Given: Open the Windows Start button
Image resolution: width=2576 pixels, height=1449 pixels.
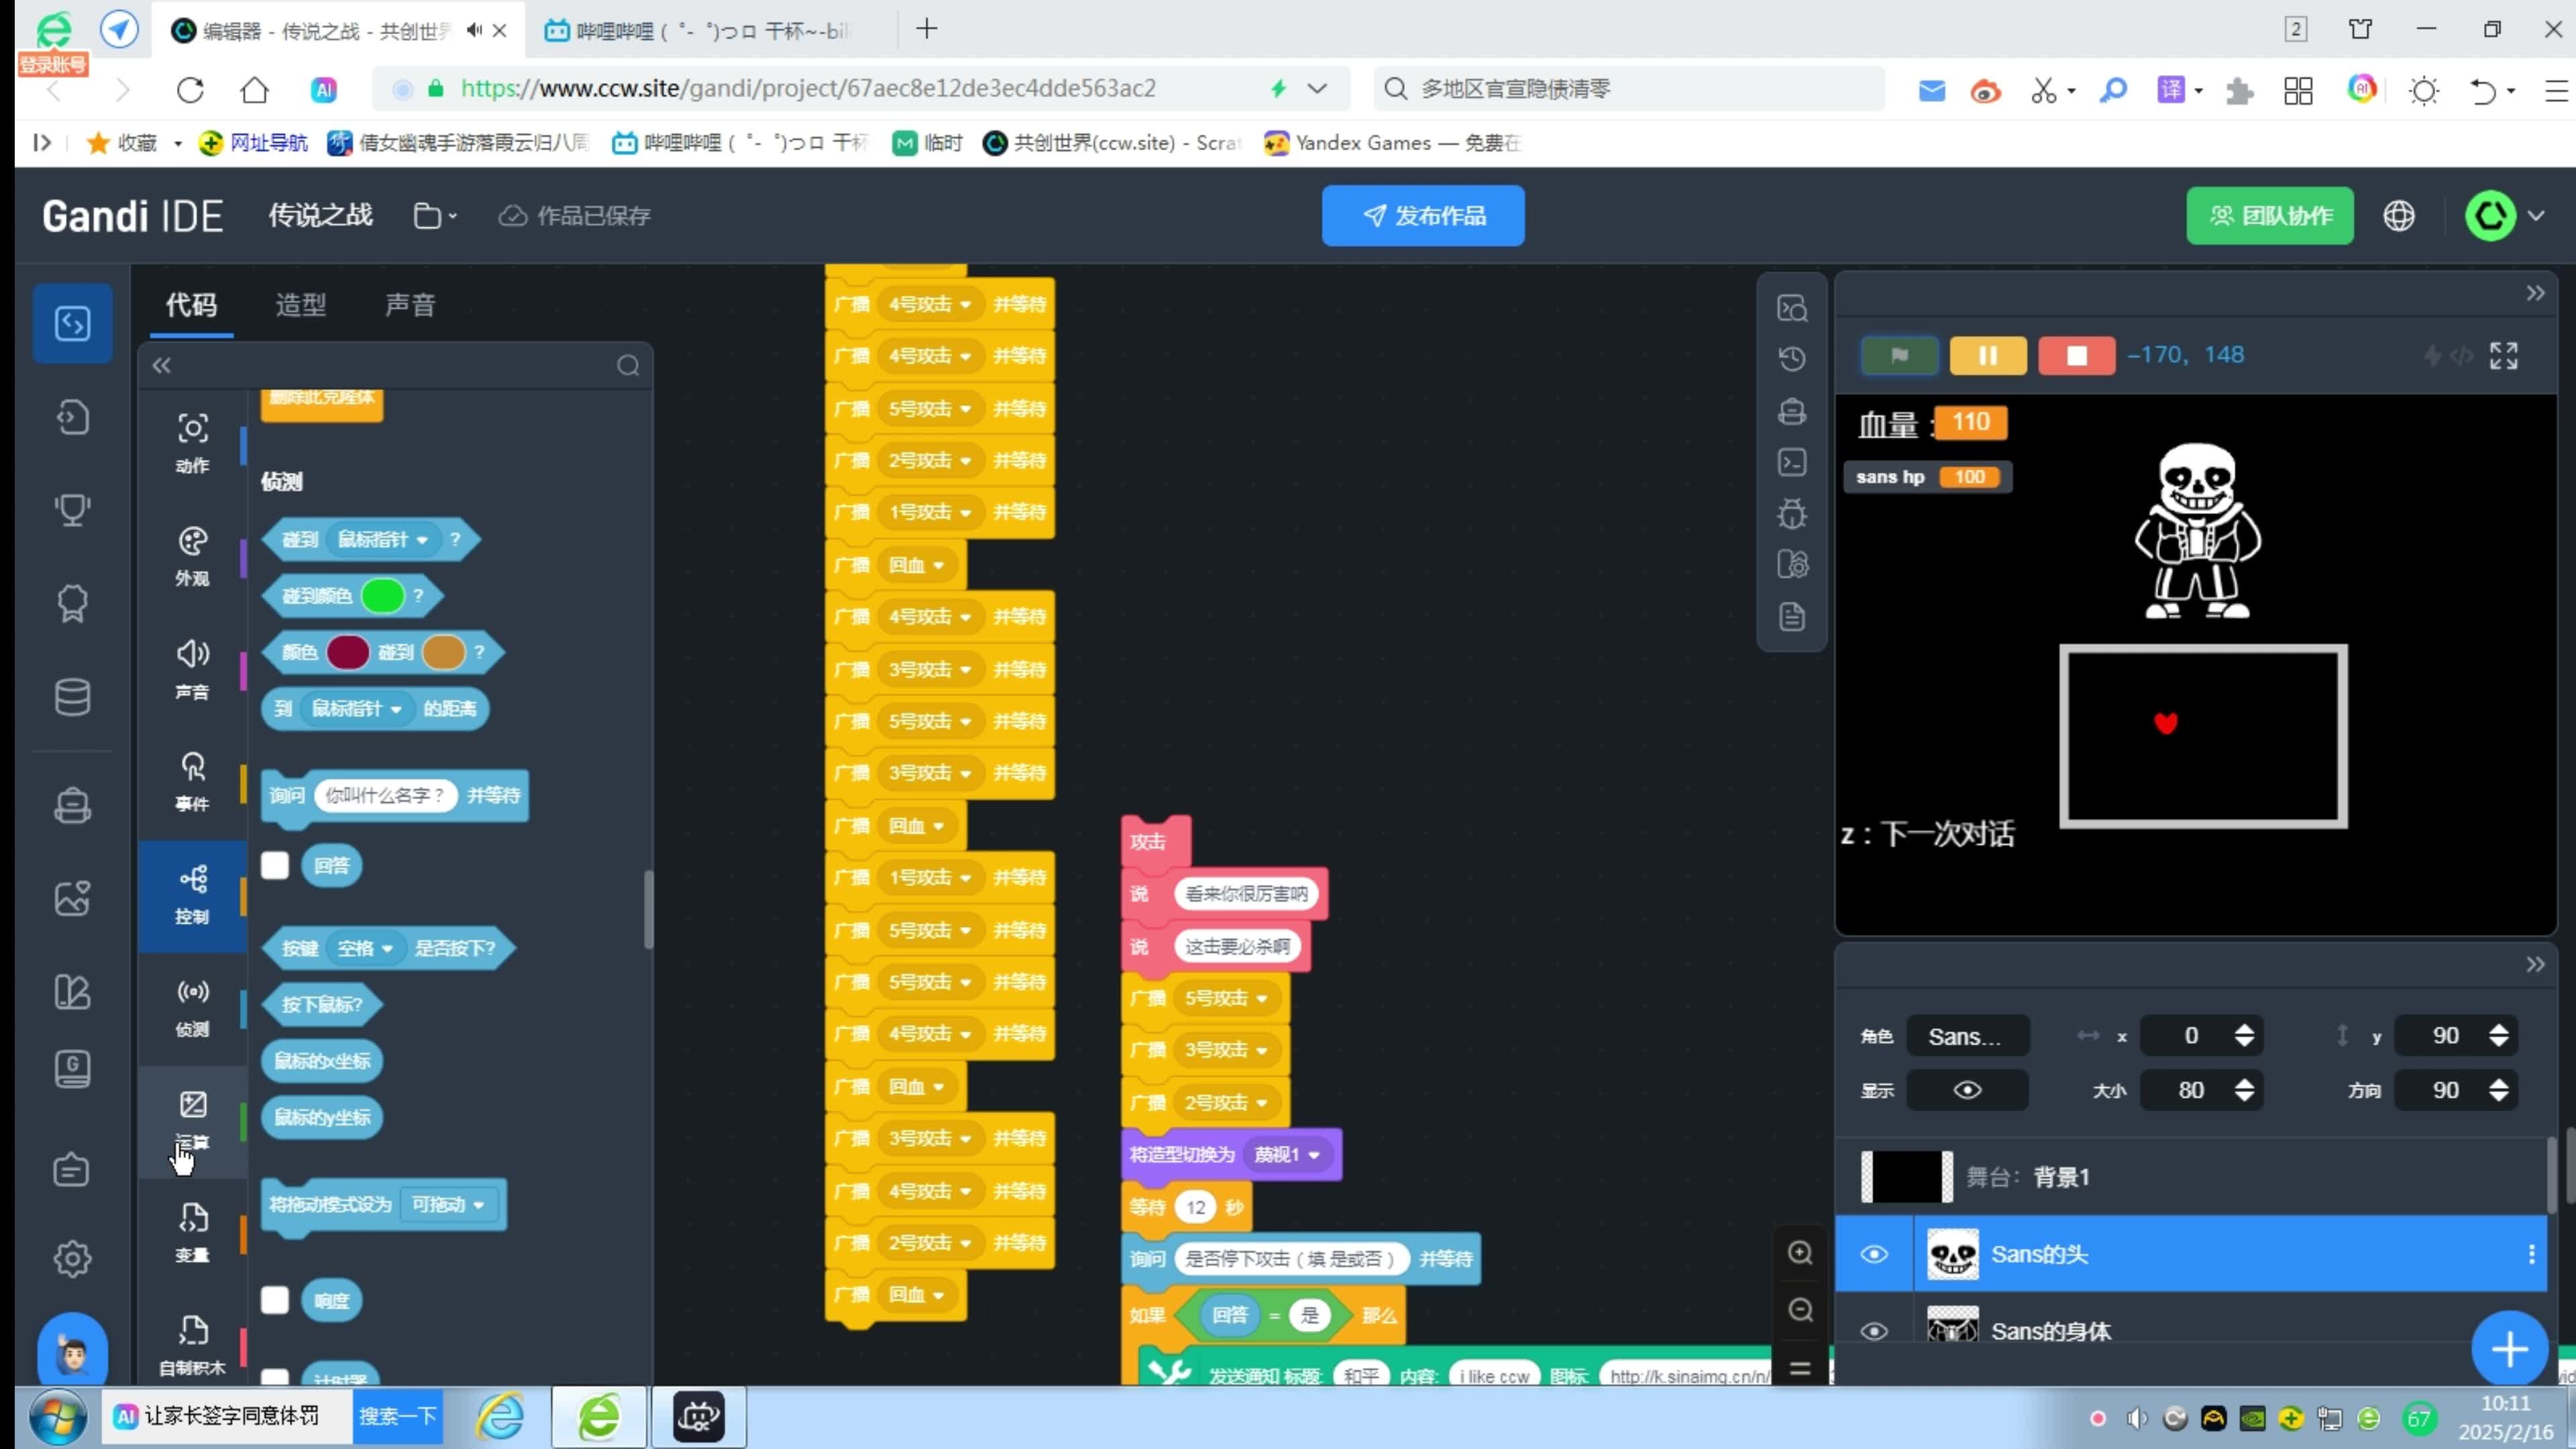Looking at the screenshot, I should click(x=57, y=1417).
